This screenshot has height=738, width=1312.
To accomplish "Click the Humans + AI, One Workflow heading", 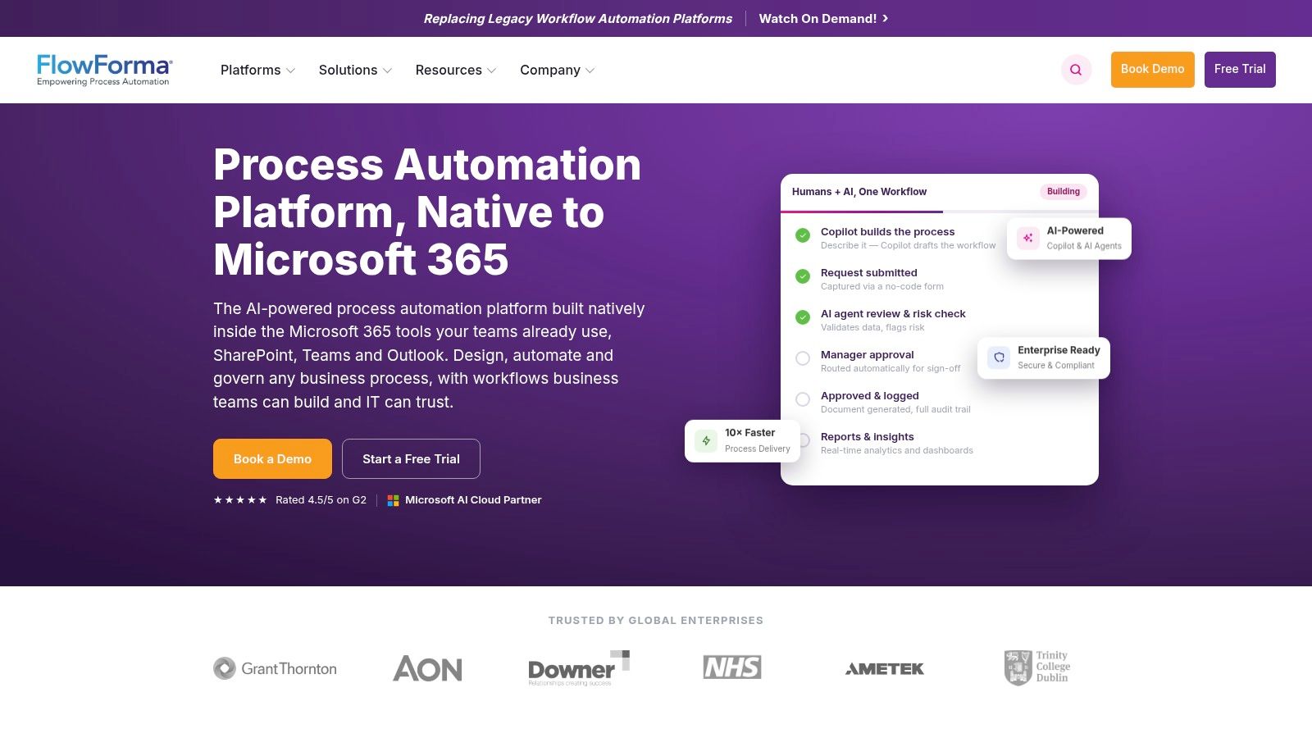I will 859,192.
